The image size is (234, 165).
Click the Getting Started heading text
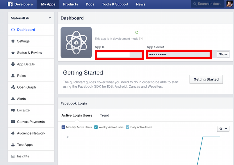[x=83, y=73]
